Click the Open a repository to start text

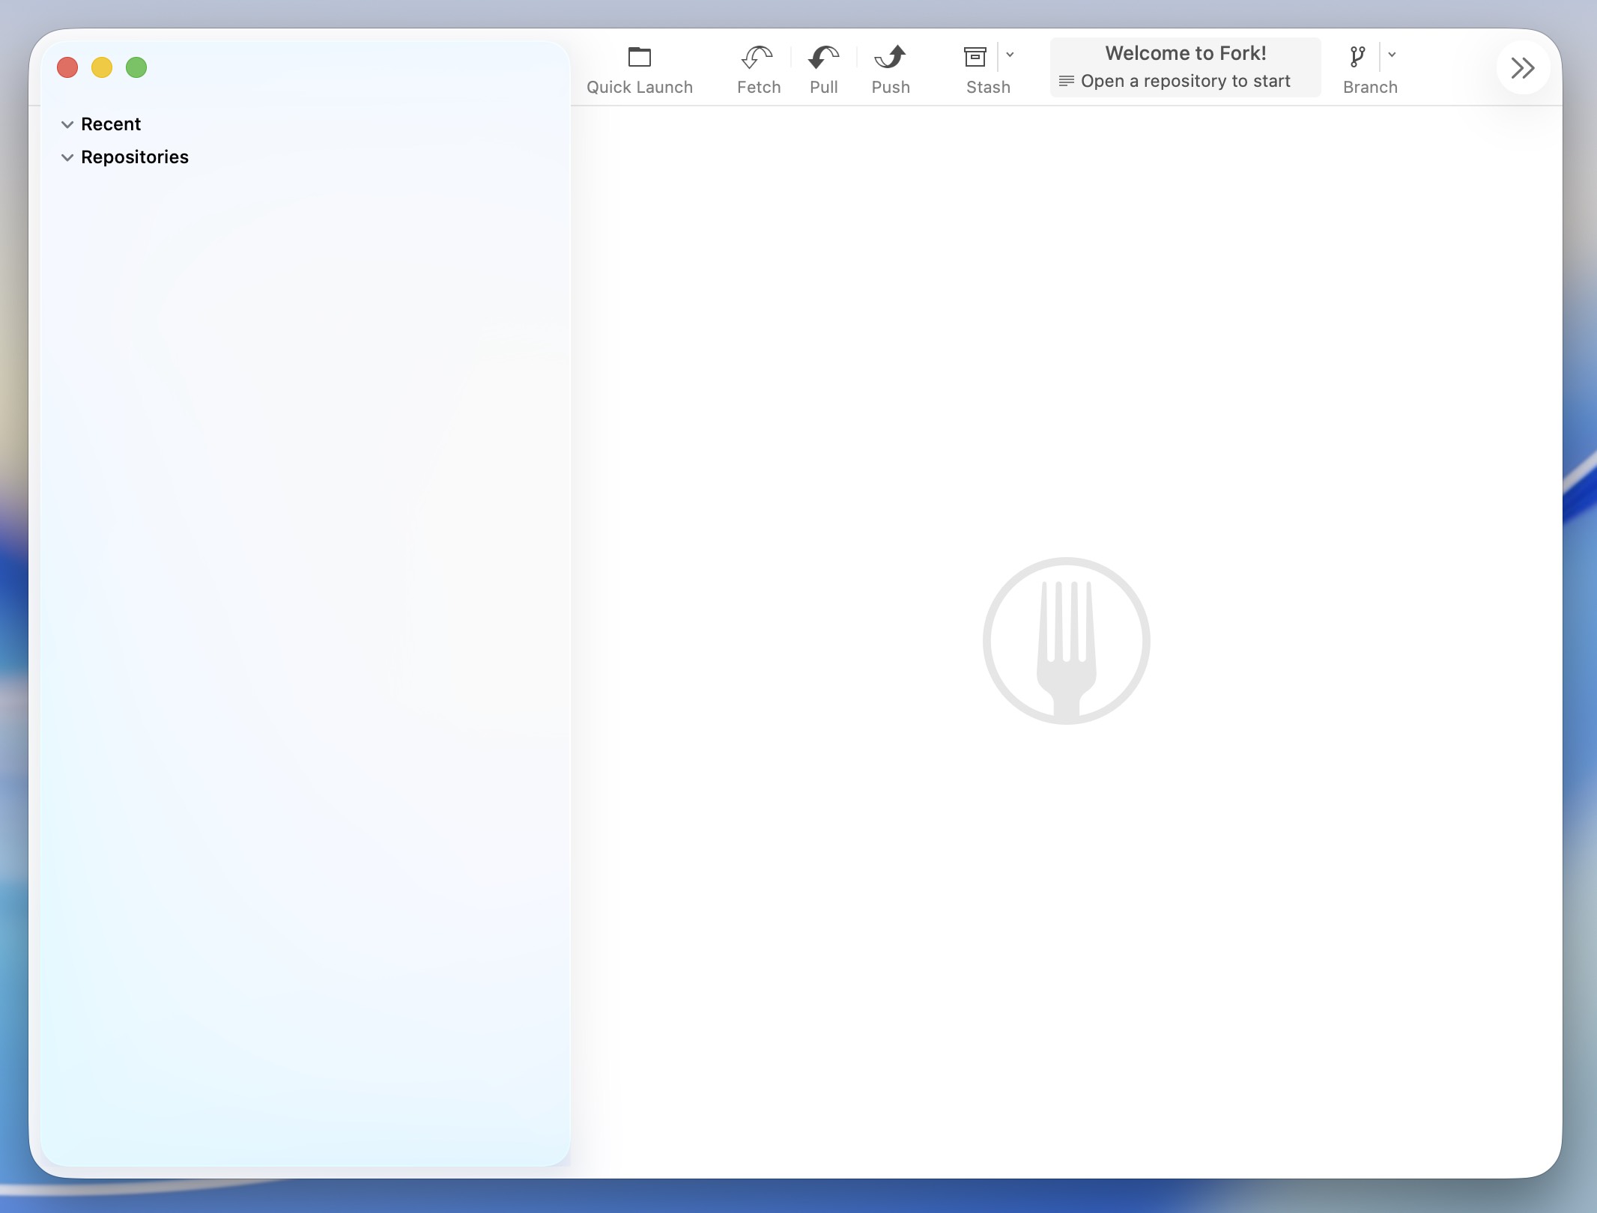coord(1185,81)
